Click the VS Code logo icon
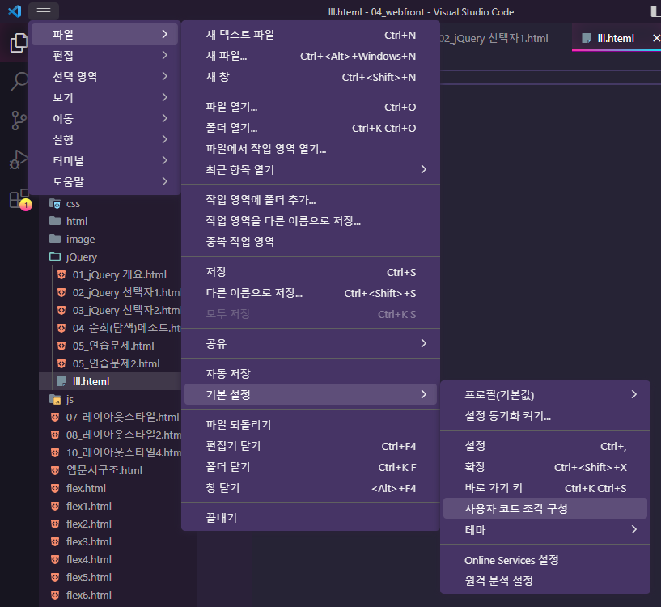This screenshot has width=661, height=607. point(15,11)
